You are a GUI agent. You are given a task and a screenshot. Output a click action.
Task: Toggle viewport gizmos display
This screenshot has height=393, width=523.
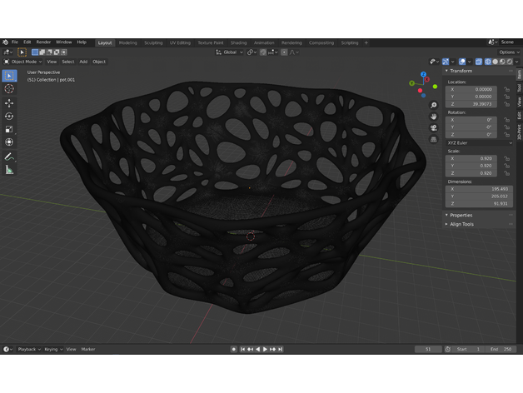pos(446,62)
